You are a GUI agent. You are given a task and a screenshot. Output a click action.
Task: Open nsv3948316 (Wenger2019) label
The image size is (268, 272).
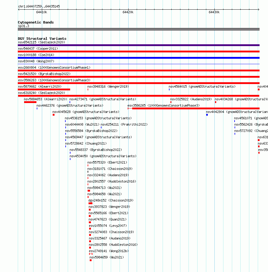(x=108, y=86)
